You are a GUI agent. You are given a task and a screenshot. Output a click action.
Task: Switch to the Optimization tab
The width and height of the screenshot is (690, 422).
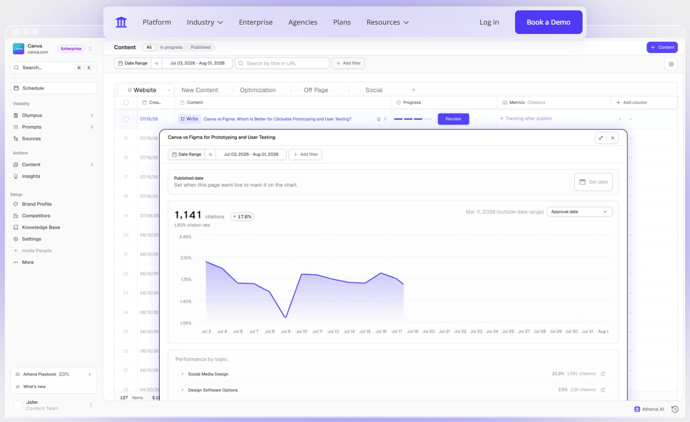point(258,90)
